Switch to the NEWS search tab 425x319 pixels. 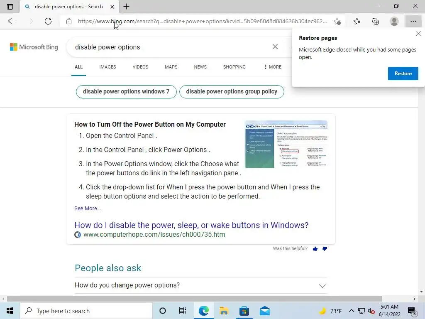click(x=200, y=67)
